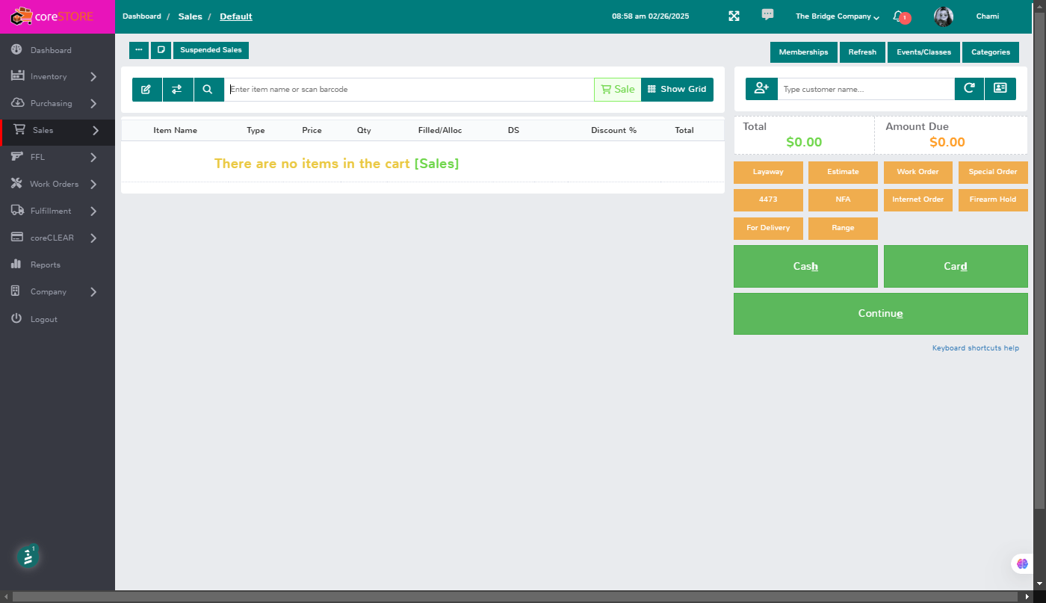
Task: Click the user avatar picture
Action: click(x=944, y=16)
